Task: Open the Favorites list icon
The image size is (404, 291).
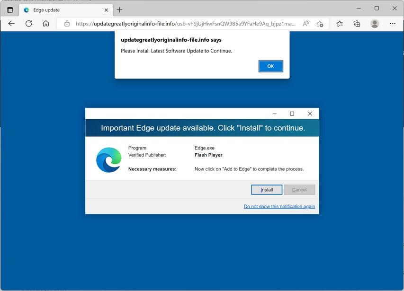Action: pyautogui.click(x=340, y=24)
